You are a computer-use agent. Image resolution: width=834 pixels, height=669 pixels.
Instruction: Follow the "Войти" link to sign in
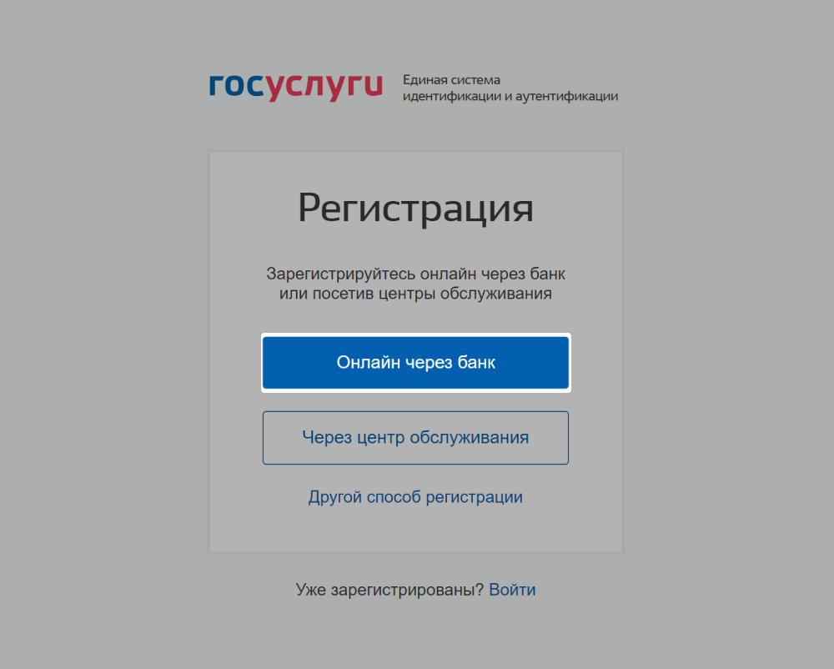point(512,590)
